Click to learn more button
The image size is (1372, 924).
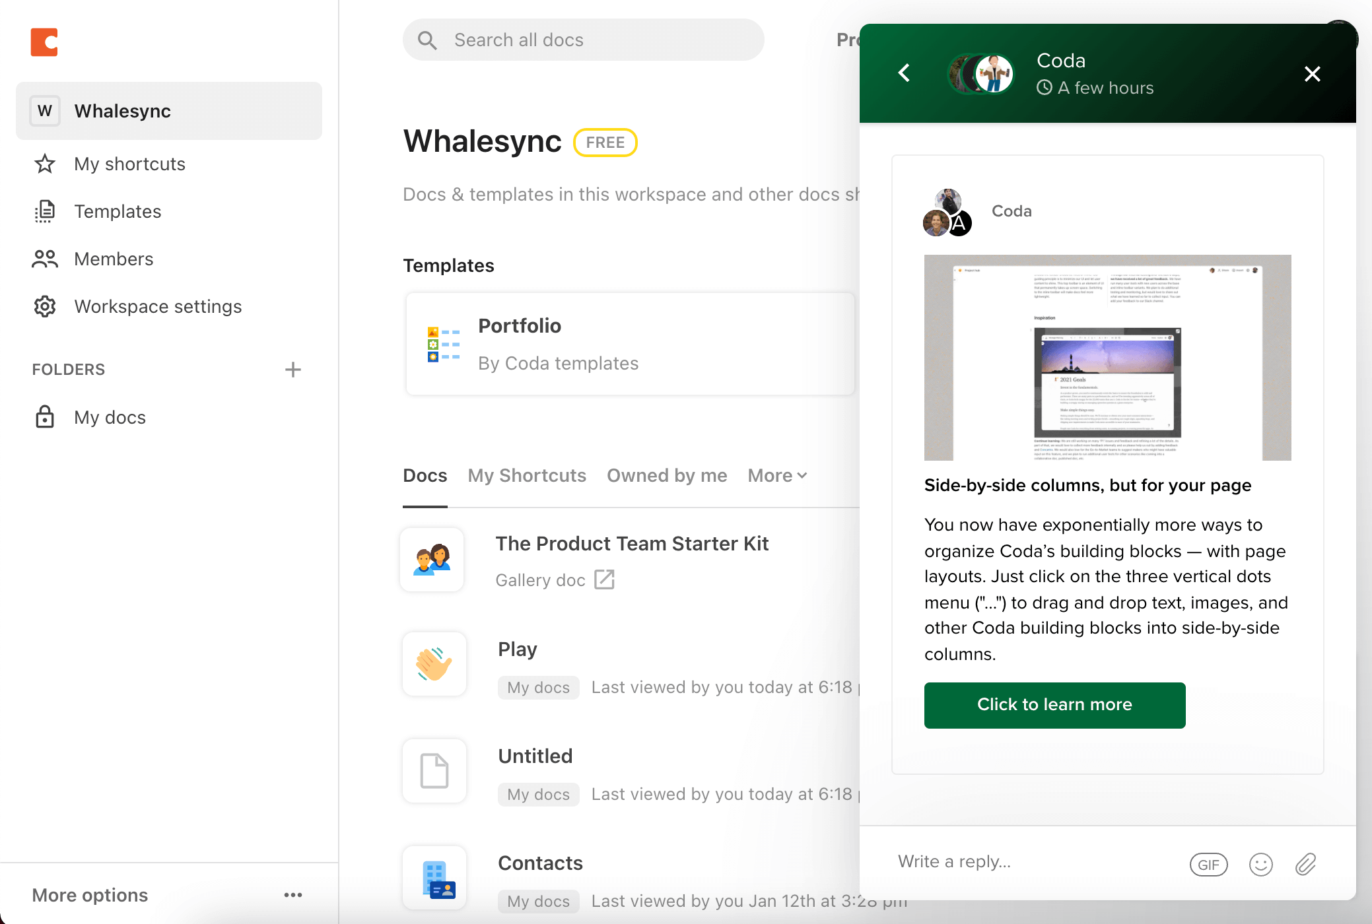(x=1054, y=705)
